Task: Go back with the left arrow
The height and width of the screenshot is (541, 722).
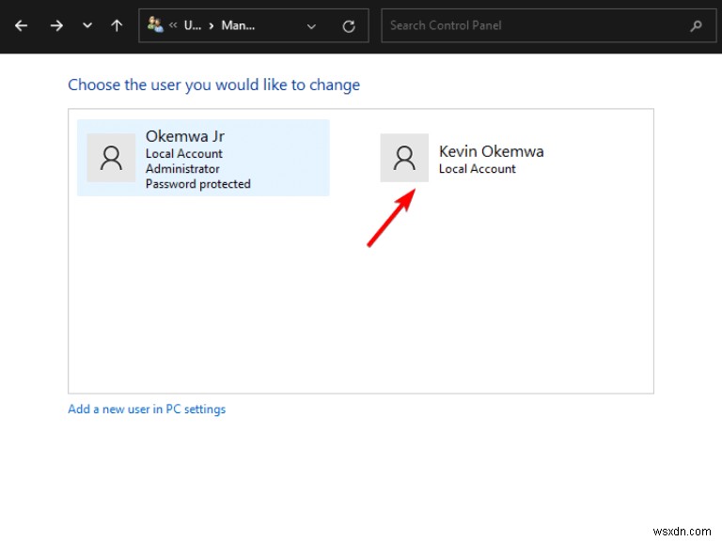Action: tap(22, 25)
